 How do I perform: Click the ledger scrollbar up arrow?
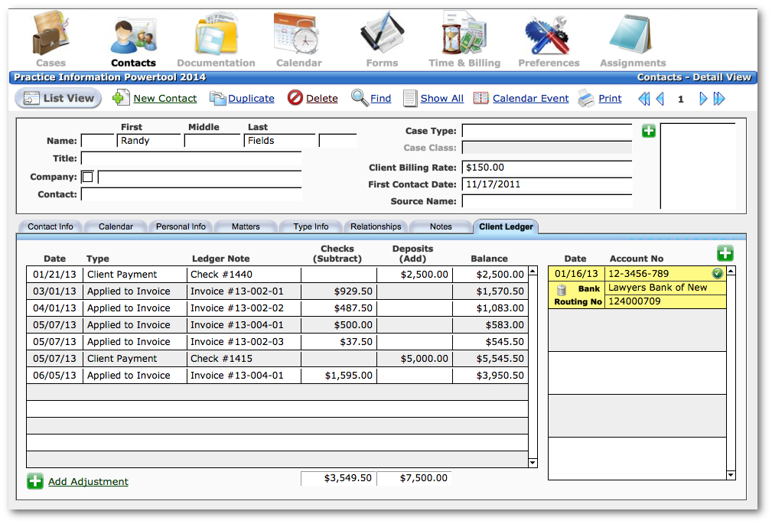(533, 272)
